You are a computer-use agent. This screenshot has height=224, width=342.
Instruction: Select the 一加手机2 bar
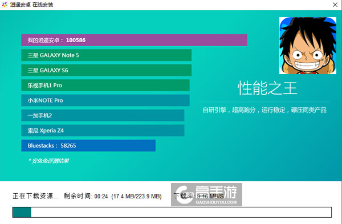[x=103, y=115]
